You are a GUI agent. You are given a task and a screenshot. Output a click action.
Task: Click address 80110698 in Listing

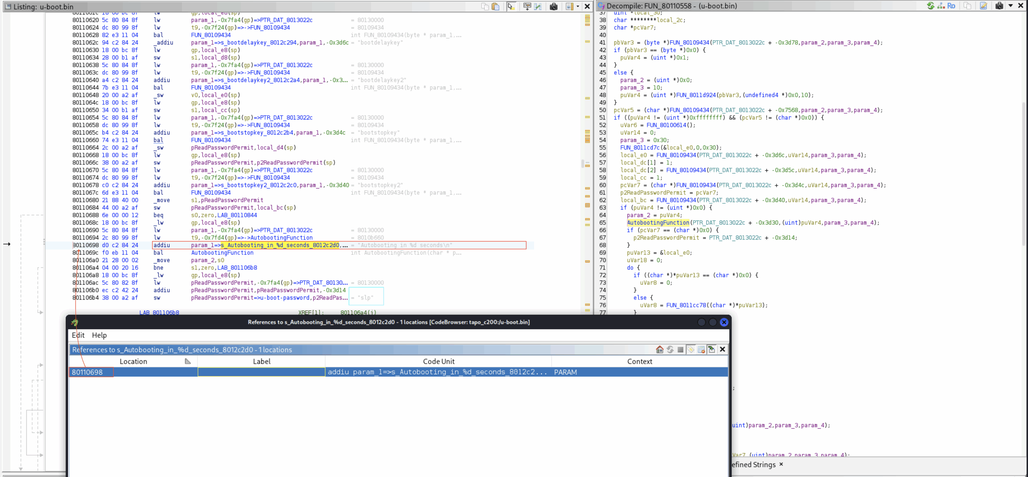tap(86, 245)
